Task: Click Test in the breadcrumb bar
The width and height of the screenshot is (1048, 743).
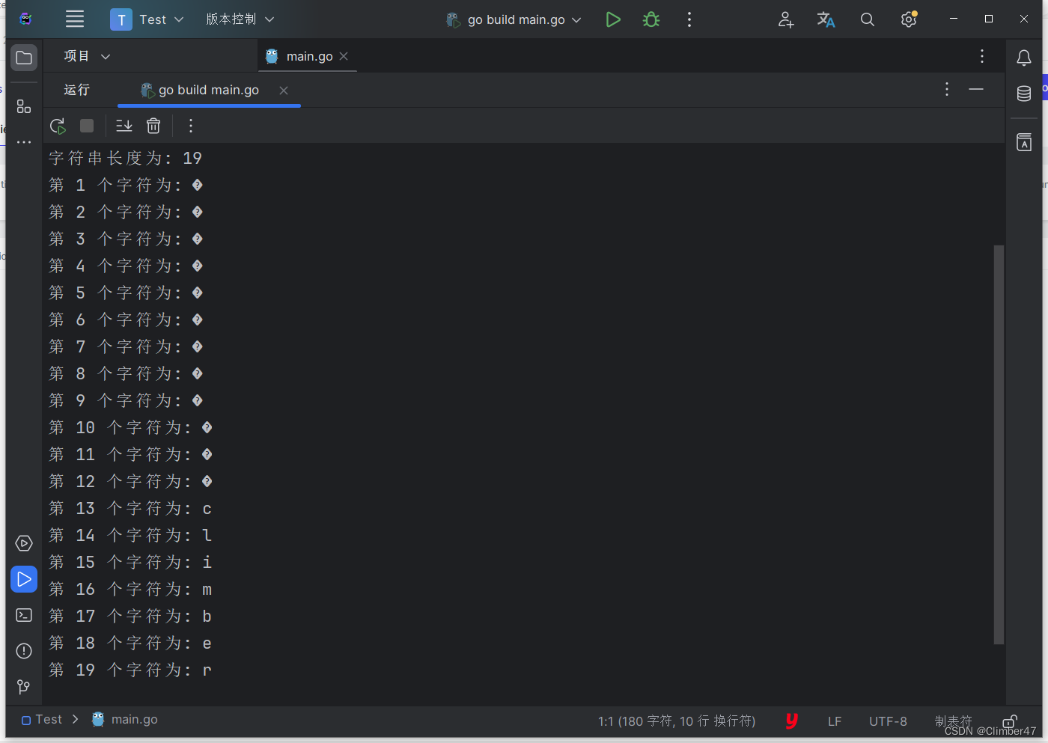Action: tap(42, 720)
